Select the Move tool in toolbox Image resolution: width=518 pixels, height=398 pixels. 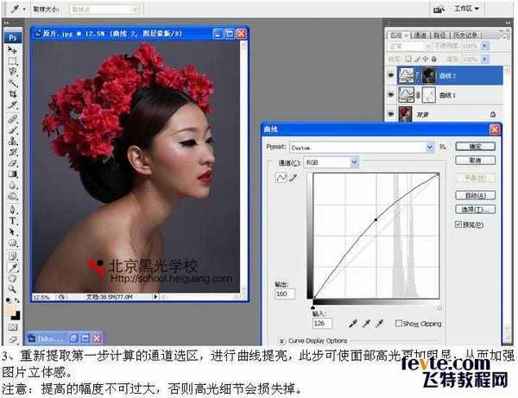pyautogui.click(x=13, y=51)
